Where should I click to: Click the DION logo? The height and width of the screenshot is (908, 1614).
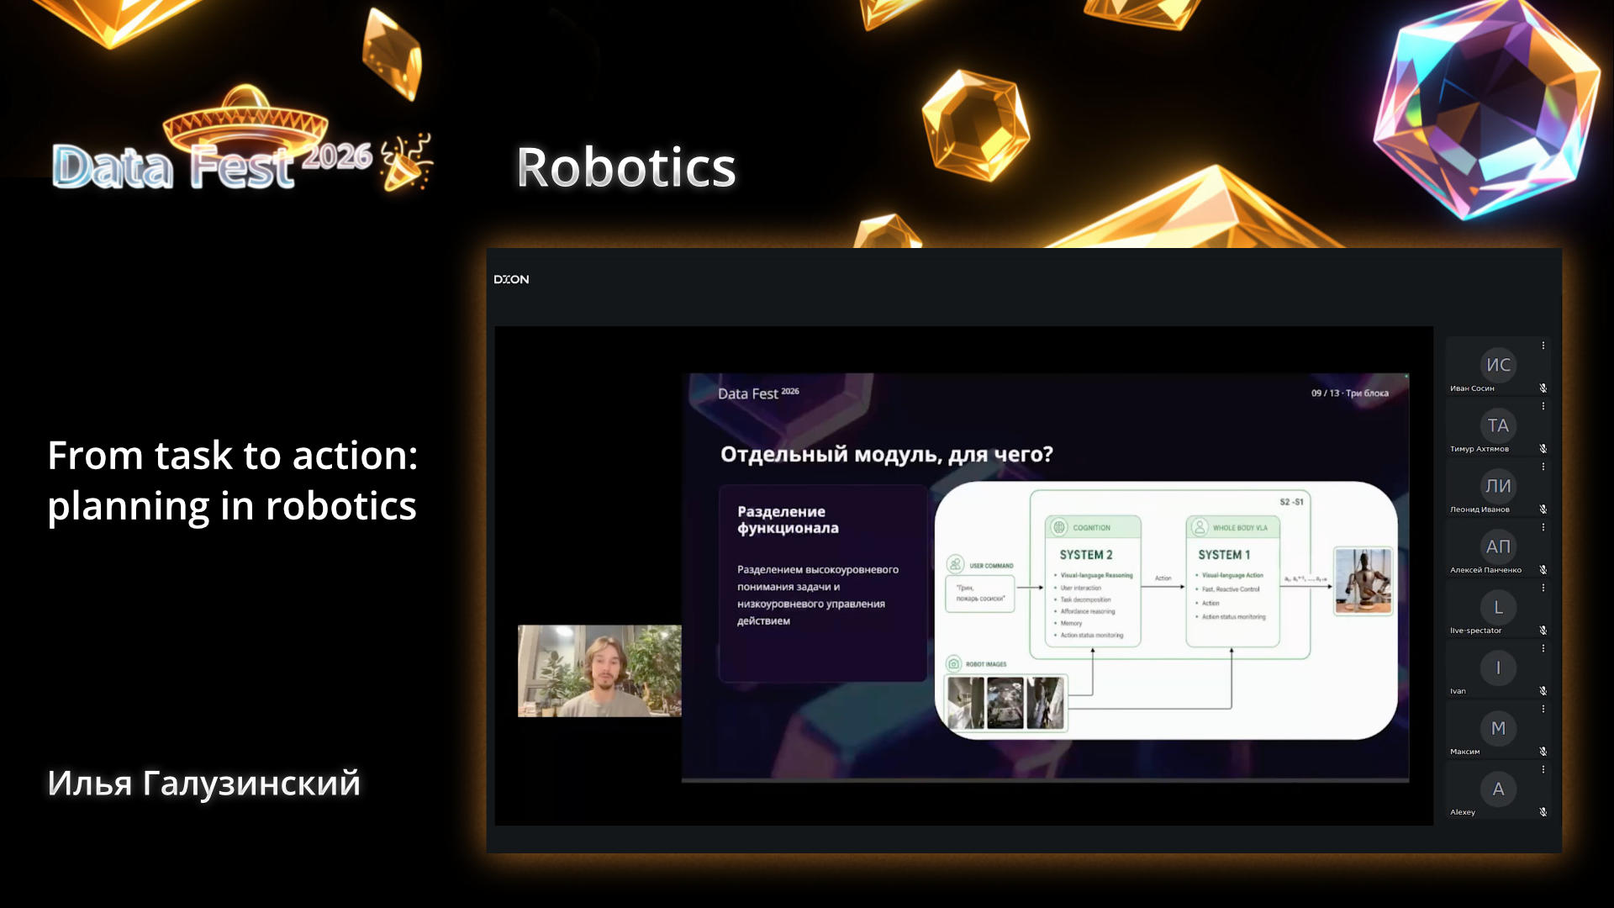tap(511, 279)
